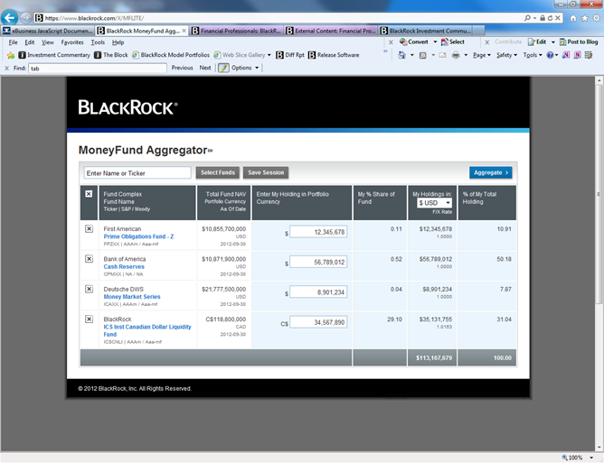604x463 pixels.
Task: Click Next in the Find bar
Action: click(205, 68)
